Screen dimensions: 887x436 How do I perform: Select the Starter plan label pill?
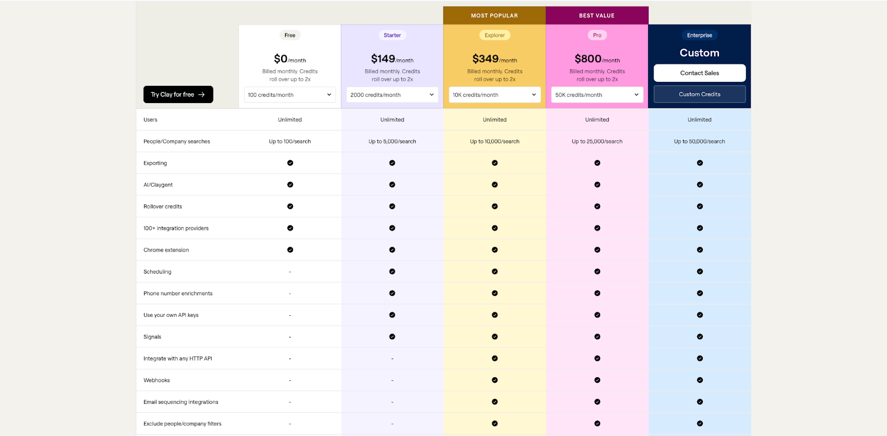[392, 35]
